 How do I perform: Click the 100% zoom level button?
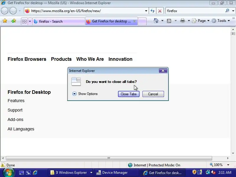tap(216, 165)
